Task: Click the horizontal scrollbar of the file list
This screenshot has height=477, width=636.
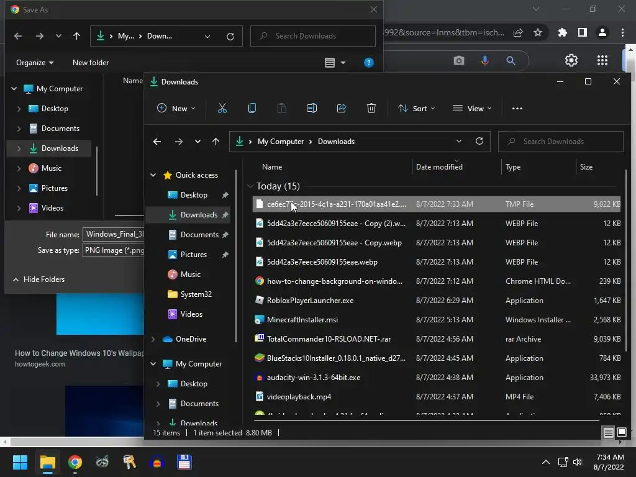Action: tap(427, 420)
